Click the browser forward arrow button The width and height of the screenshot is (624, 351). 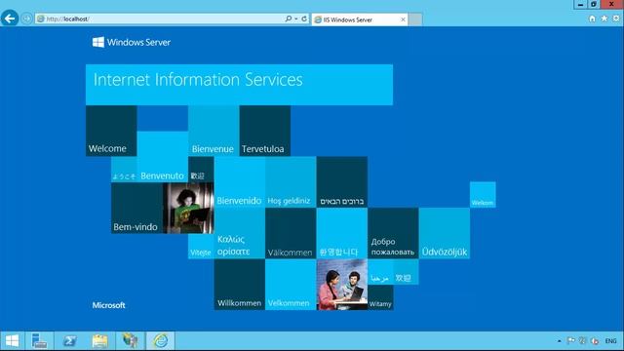[26, 19]
